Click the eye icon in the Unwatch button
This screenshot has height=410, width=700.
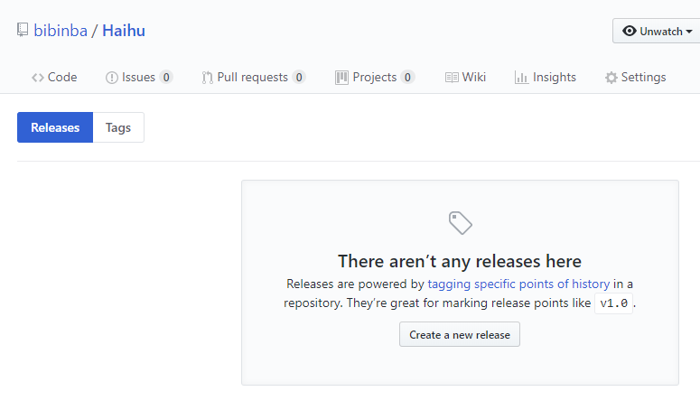(629, 31)
